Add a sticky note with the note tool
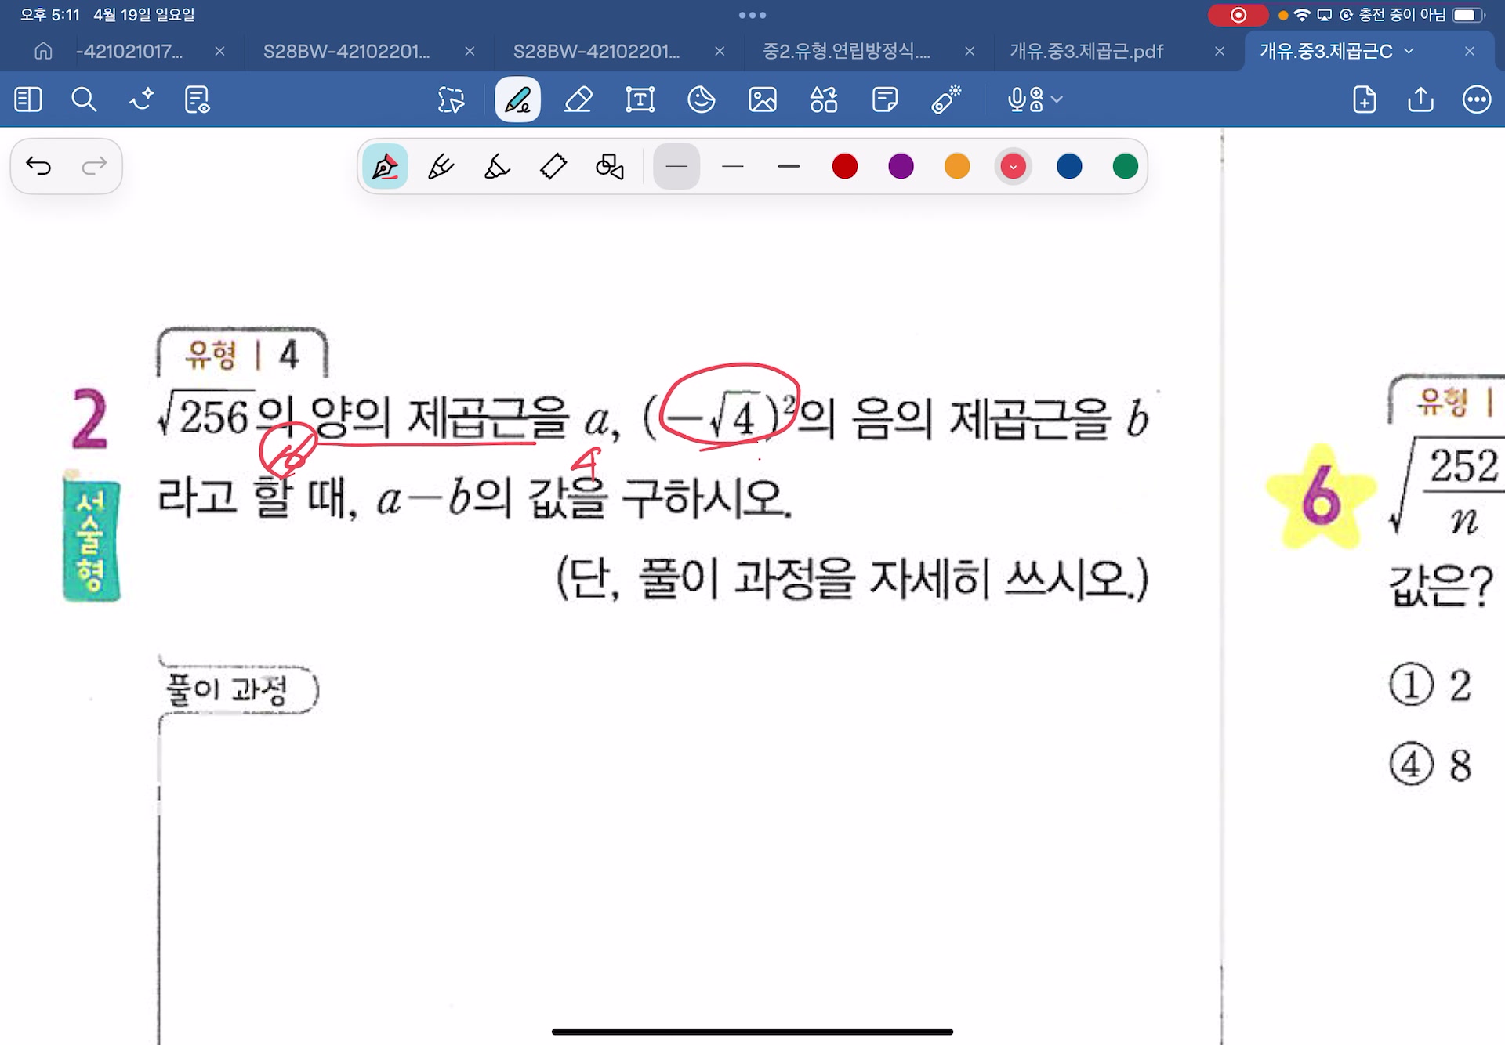Image resolution: width=1505 pixels, height=1045 pixels. click(x=885, y=99)
